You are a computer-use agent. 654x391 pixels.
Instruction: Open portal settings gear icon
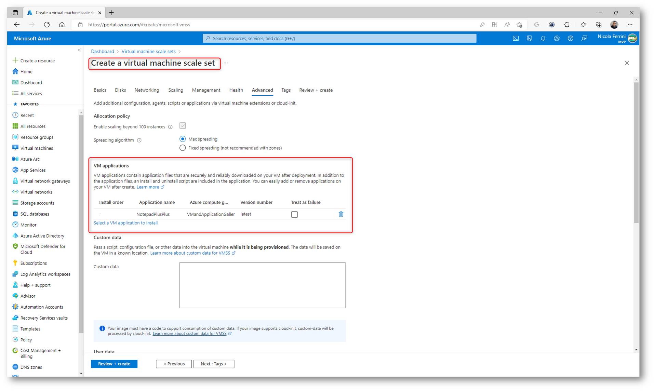557,39
